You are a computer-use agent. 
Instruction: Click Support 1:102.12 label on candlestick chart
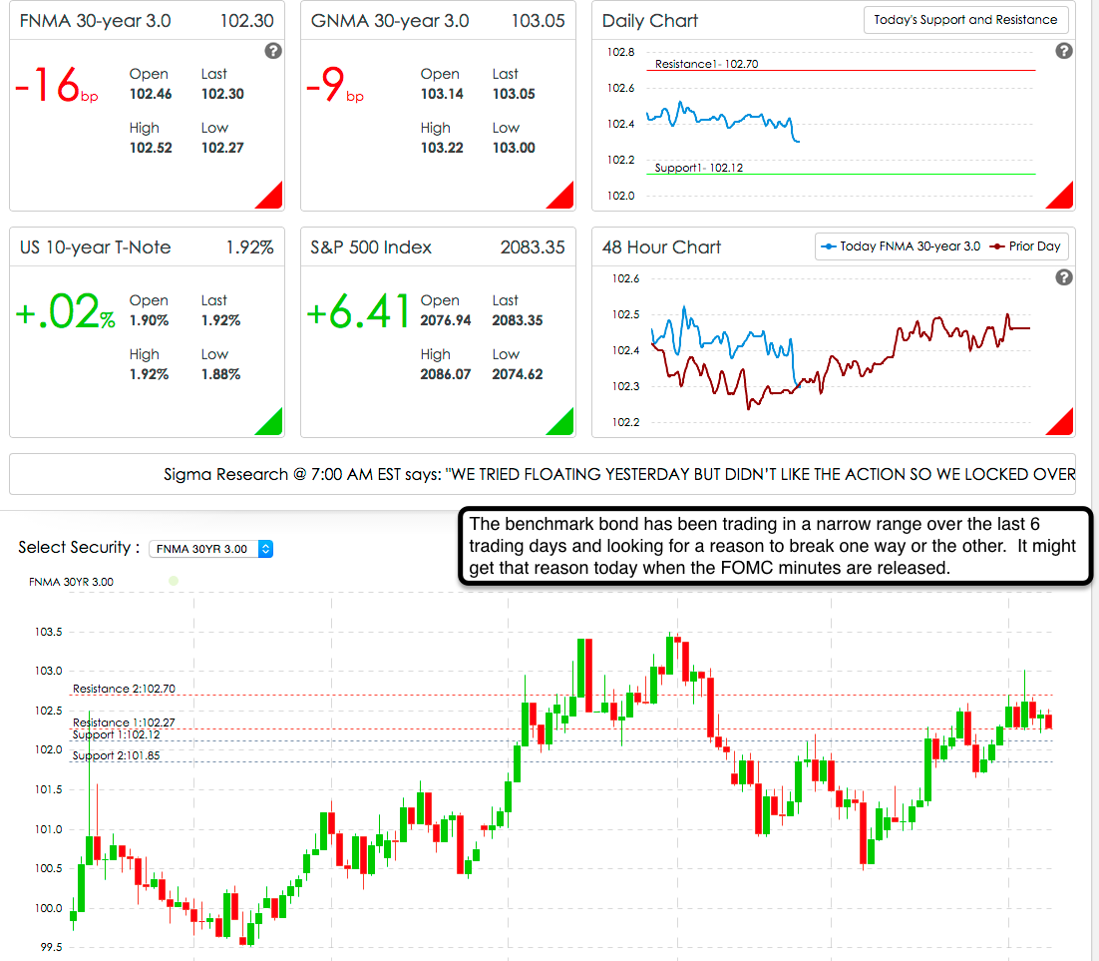point(117,734)
